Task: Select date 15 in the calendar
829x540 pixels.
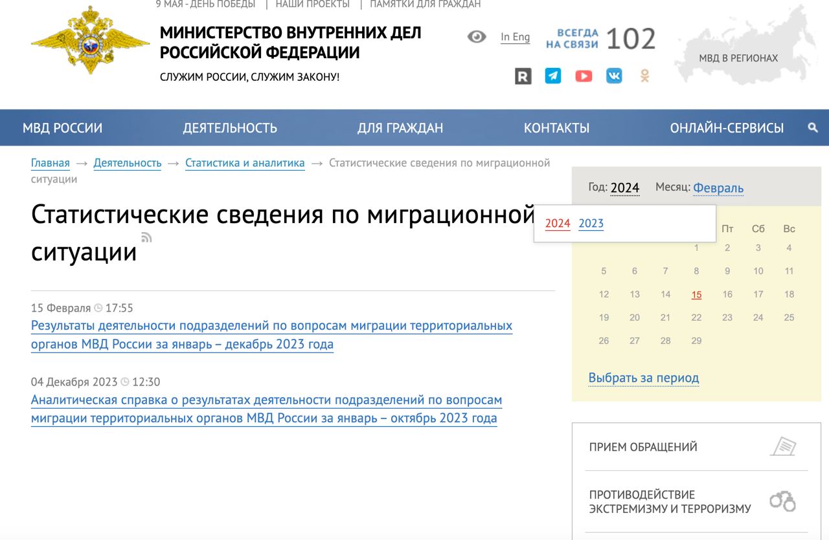Action: click(x=696, y=295)
